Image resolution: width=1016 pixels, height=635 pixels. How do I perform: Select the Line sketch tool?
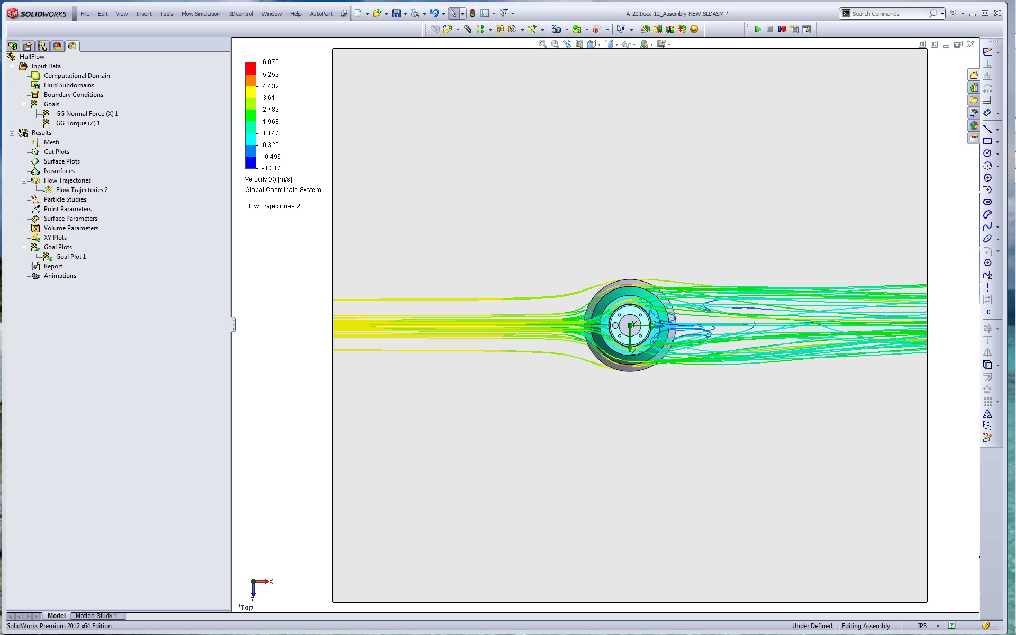click(x=987, y=129)
